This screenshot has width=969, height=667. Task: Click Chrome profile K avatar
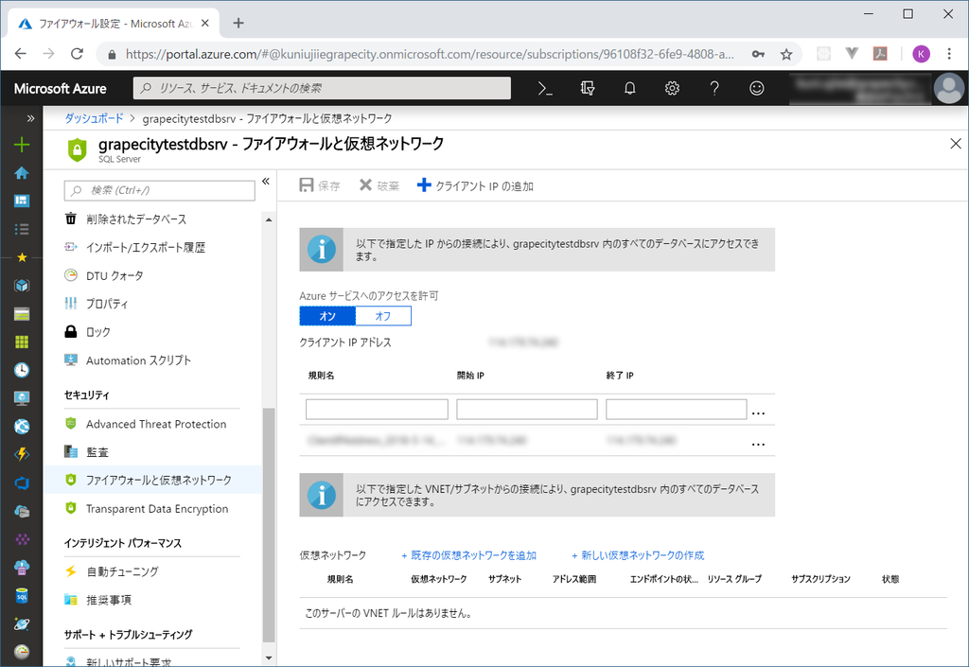(921, 54)
